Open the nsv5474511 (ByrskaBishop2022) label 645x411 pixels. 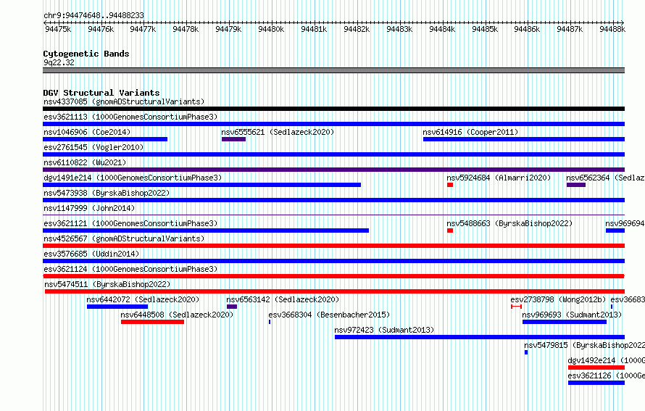pyautogui.click(x=107, y=284)
